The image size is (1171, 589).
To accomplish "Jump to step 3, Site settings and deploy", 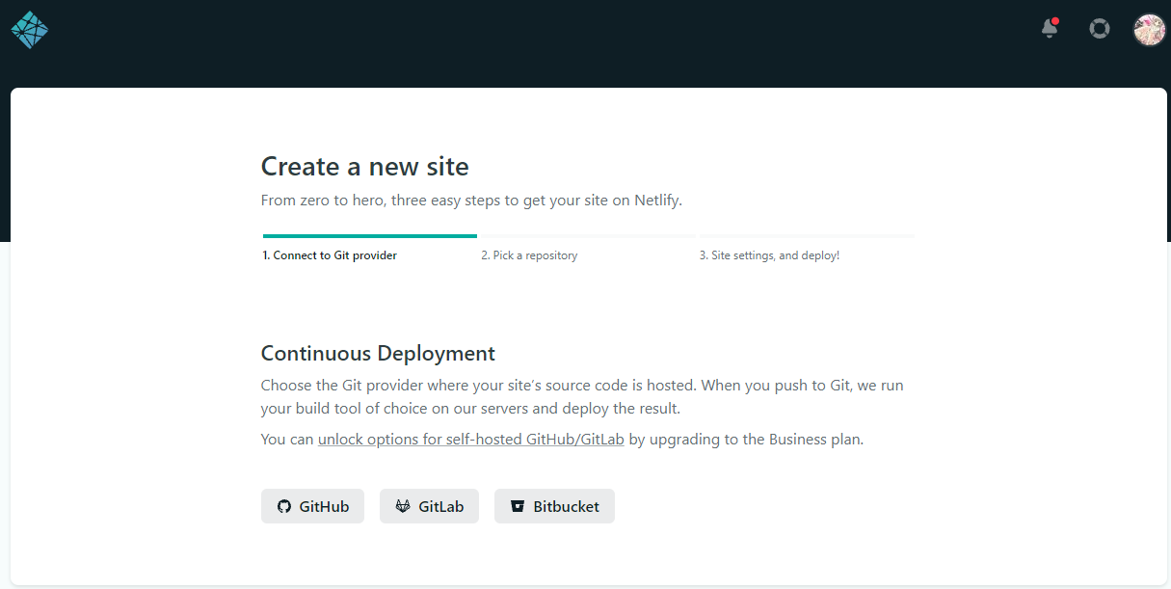I will point(770,254).
